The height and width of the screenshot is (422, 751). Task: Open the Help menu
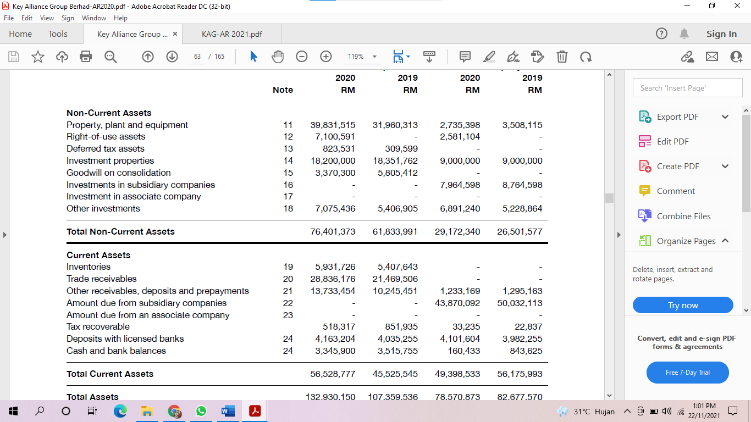point(120,18)
